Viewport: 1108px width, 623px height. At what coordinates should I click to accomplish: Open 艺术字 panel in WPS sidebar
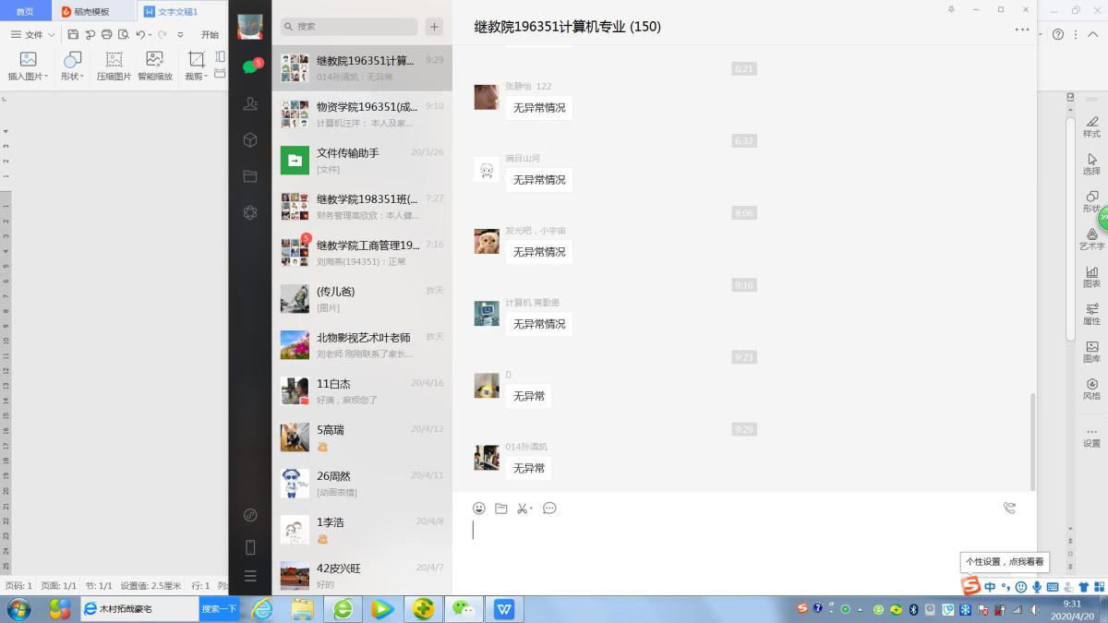point(1091,238)
